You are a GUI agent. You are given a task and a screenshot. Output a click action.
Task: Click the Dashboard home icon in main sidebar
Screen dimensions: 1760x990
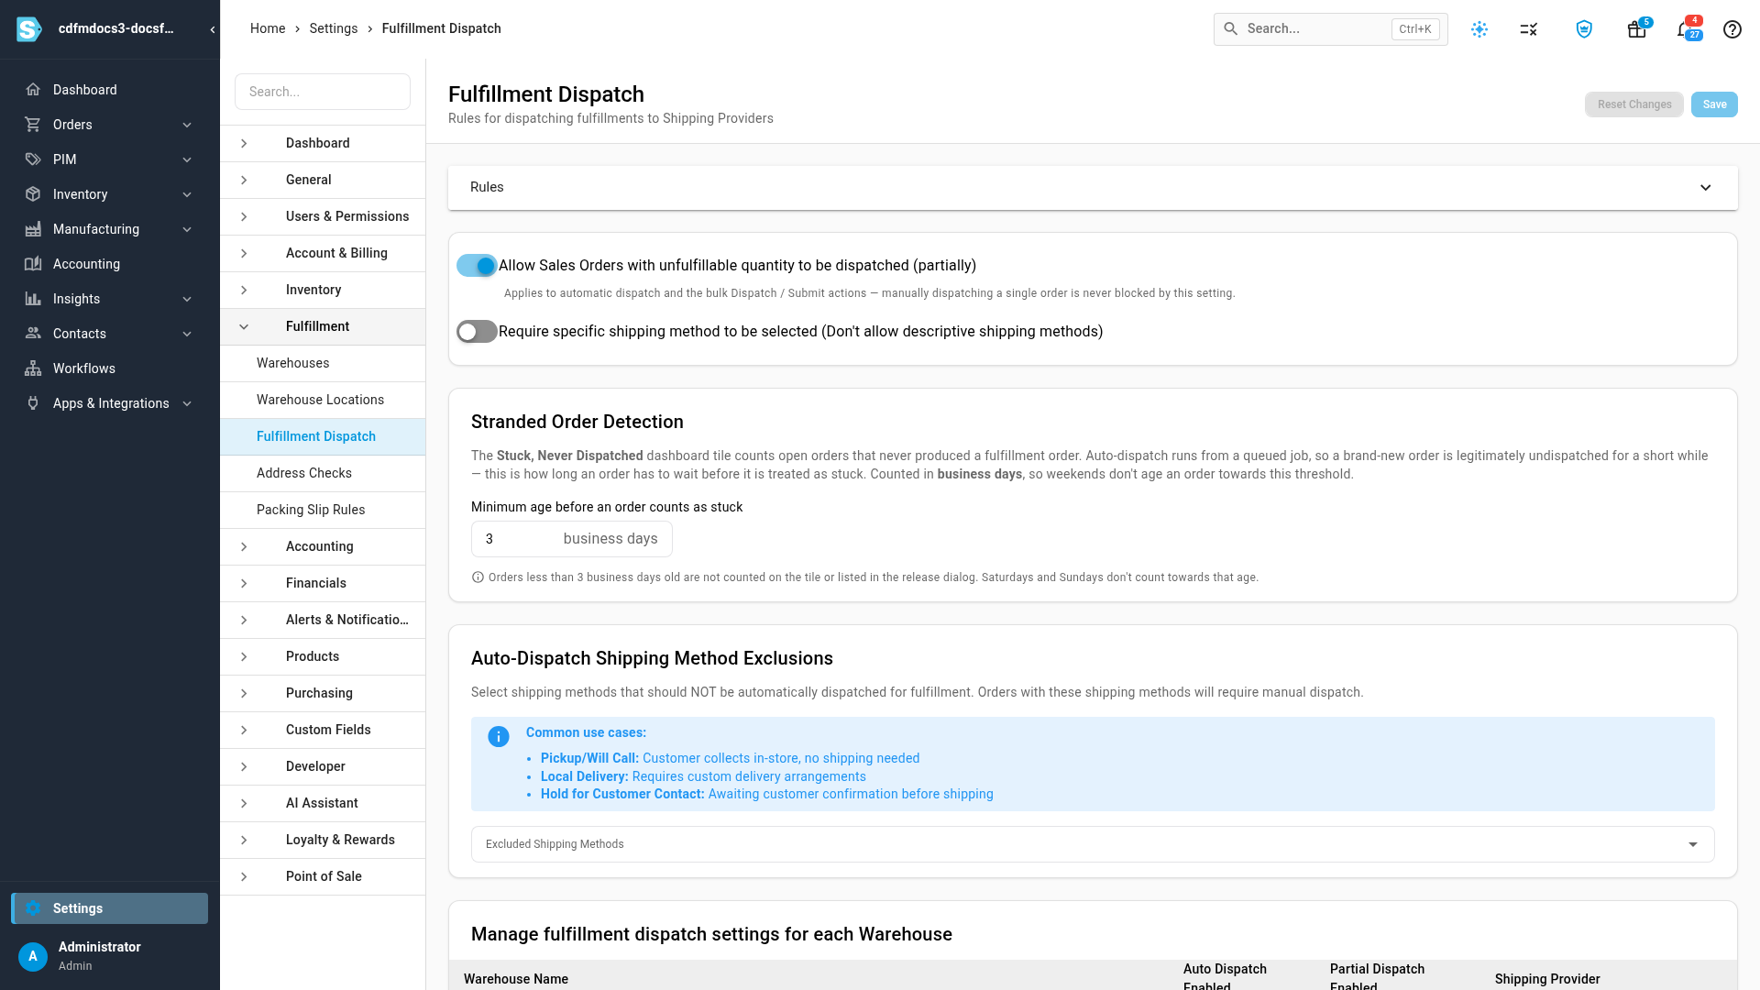(x=33, y=90)
